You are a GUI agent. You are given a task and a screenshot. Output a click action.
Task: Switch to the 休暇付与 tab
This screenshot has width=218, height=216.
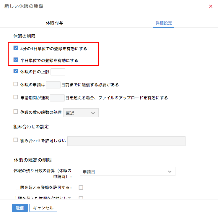(54, 23)
